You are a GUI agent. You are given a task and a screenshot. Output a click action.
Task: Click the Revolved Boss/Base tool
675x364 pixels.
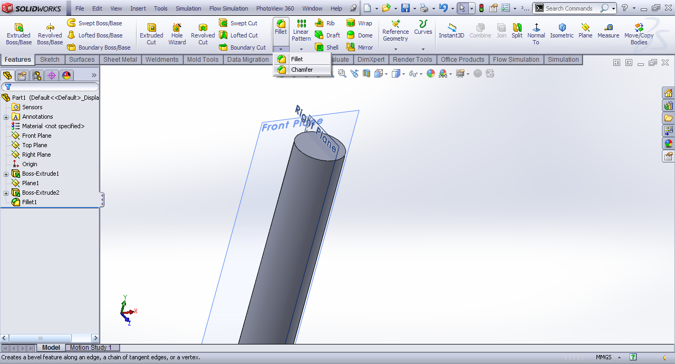(50, 34)
